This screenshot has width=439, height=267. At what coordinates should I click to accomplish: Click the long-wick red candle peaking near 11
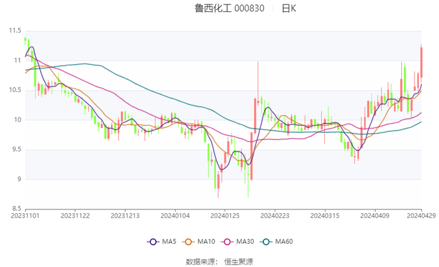(258, 83)
